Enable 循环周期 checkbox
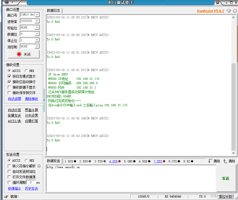Viewport: 238px width, 200px height. [x=9, y=182]
